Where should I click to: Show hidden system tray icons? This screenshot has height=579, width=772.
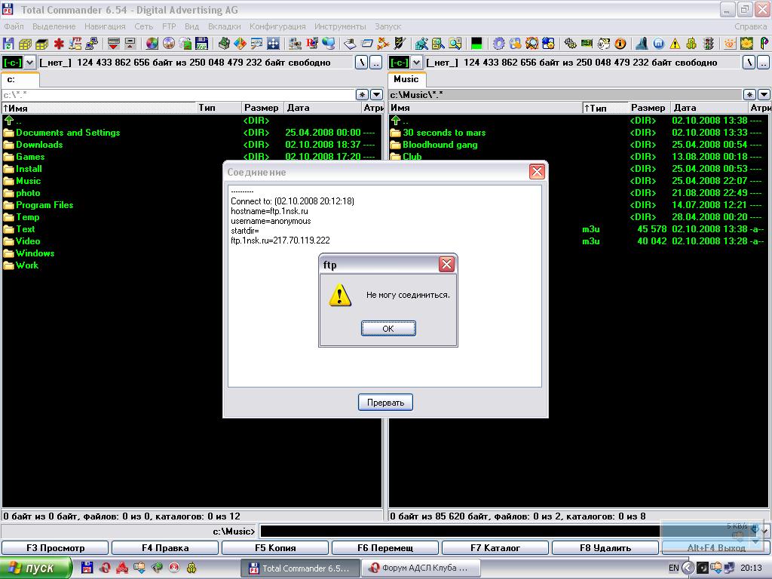point(688,568)
